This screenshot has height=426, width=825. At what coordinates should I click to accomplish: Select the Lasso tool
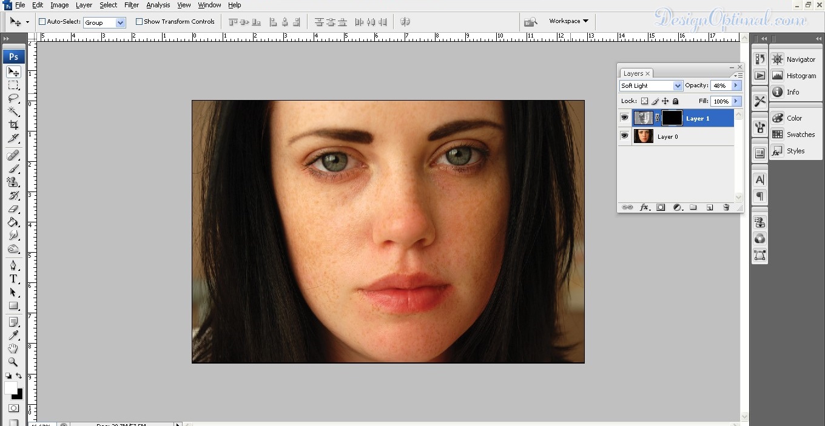point(13,98)
